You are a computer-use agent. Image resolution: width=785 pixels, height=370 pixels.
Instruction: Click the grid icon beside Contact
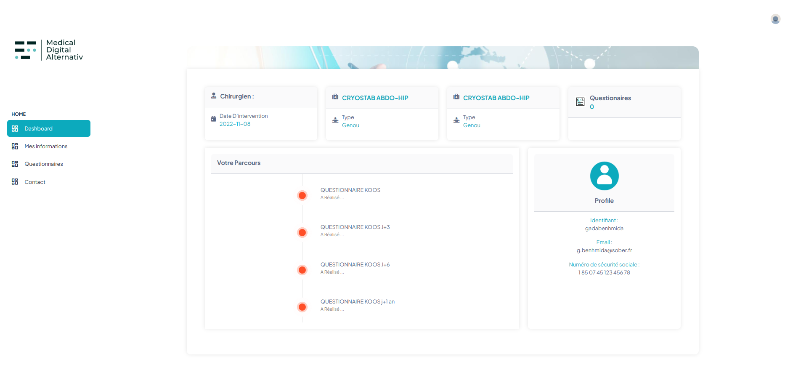point(15,182)
